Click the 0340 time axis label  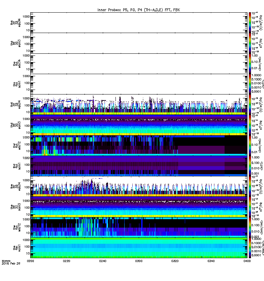coord(211,261)
